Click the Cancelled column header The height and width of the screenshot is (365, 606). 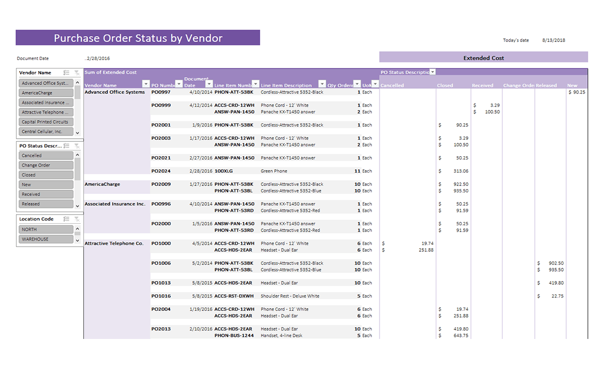click(x=392, y=86)
